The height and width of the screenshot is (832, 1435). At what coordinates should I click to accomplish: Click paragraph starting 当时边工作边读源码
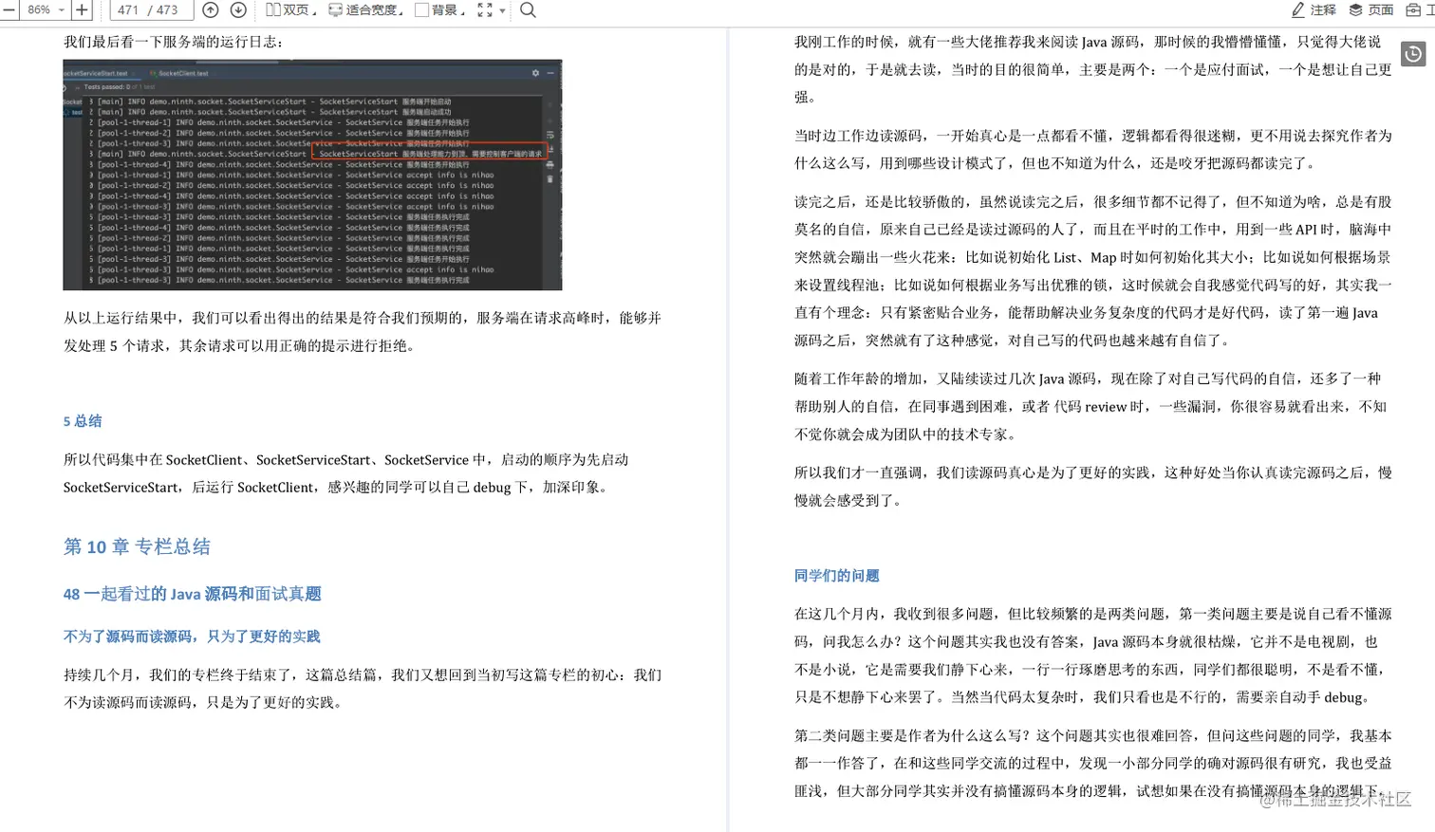[1093, 149]
